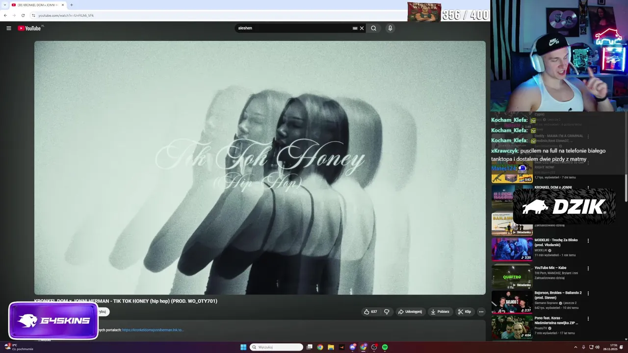Open Discord from the taskbar
The width and height of the screenshot is (628, 353).
click(352, 347)
